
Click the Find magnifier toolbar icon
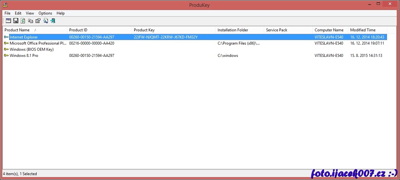[x=46, y=21]
